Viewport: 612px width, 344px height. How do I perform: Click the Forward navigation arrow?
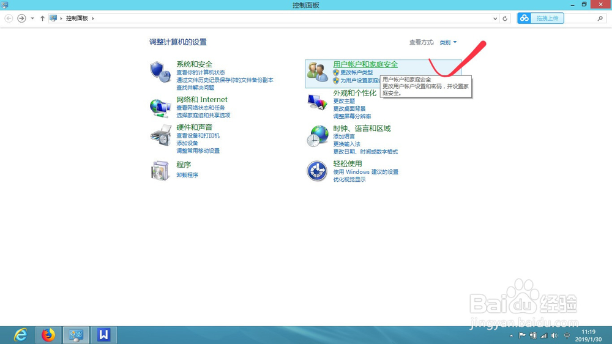click(x=21, y=18)
